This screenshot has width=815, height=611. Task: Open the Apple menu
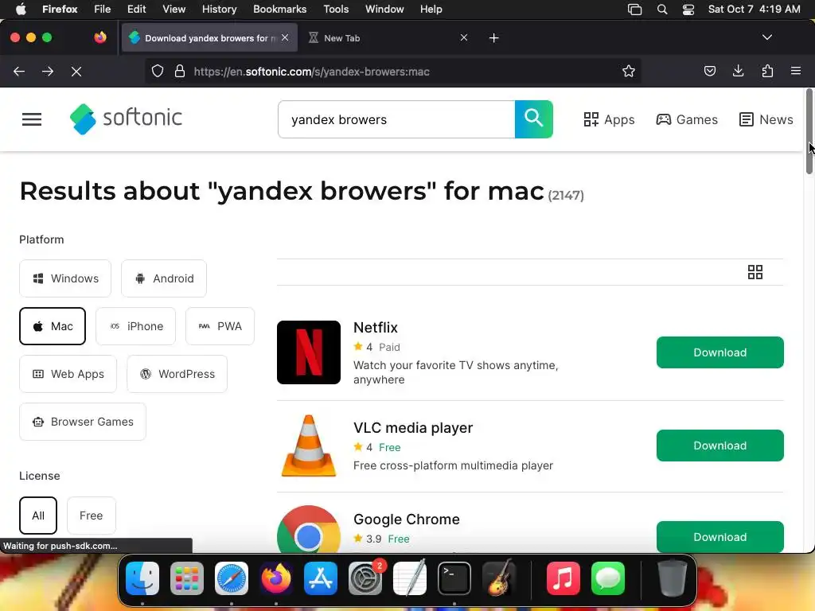point(21,9)
